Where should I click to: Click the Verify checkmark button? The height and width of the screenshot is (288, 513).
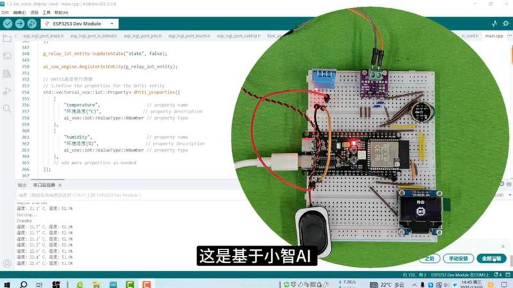pos(8,24)
